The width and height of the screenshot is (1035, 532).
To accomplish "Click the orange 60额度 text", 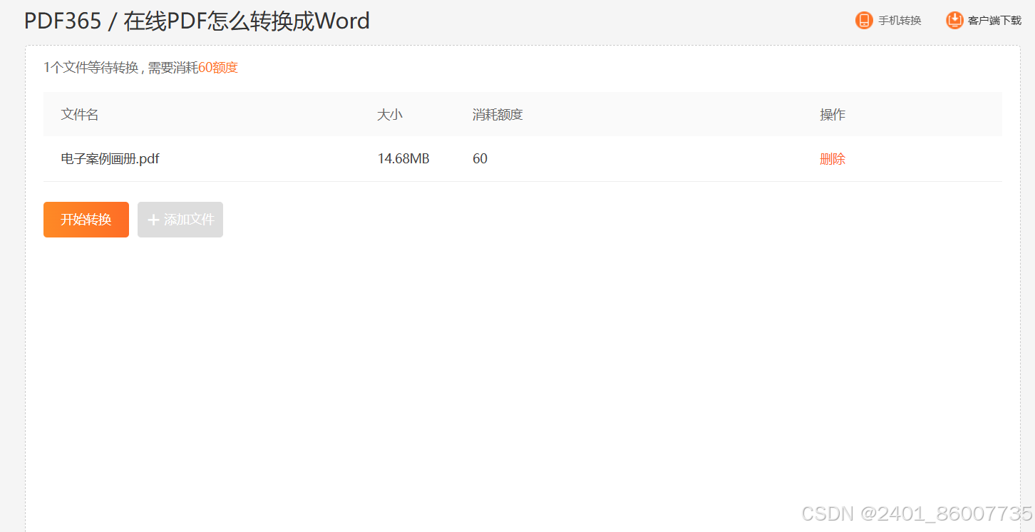I will pos(218,68).
